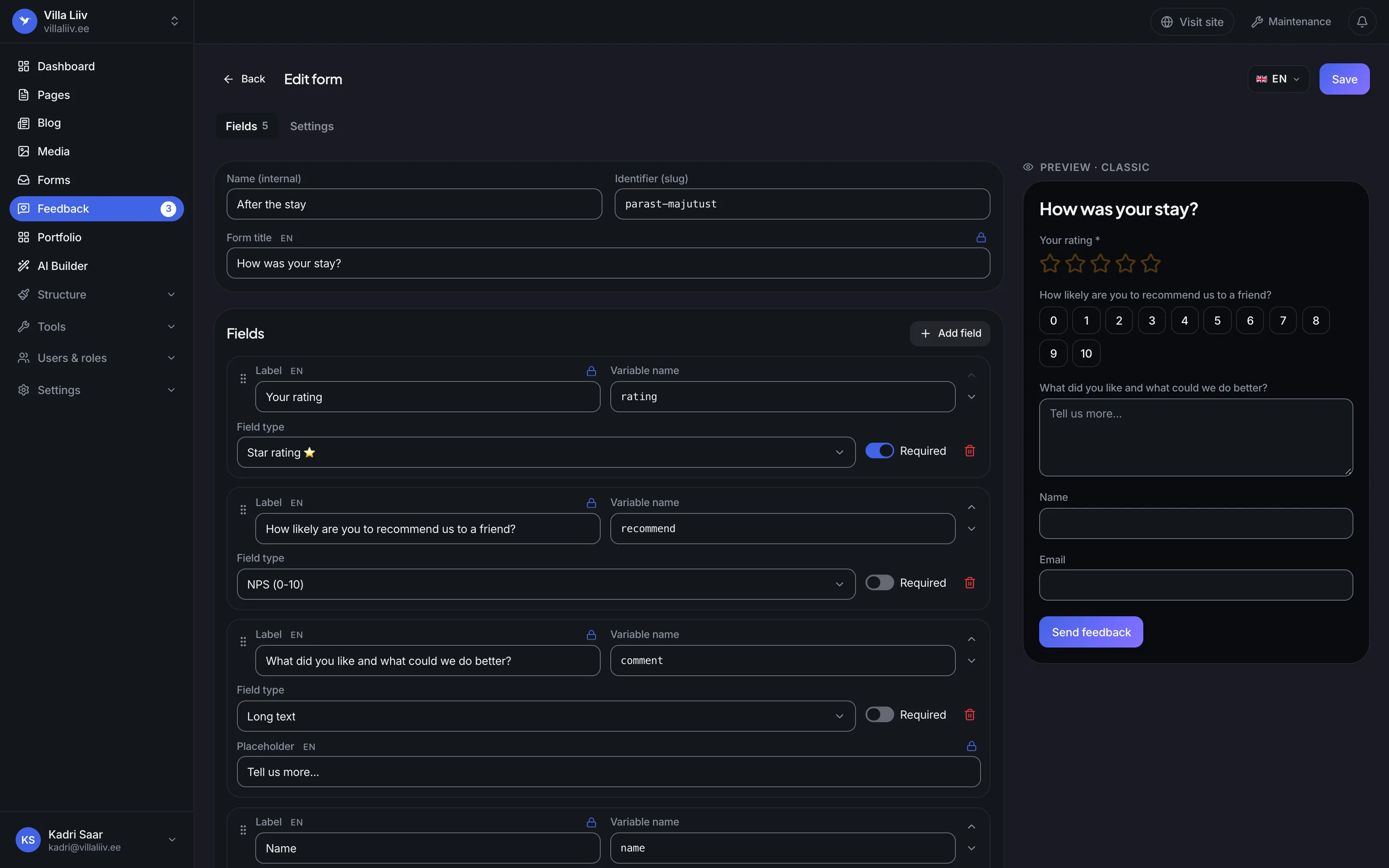Delete the Your rating field
This screenshot has height=868, width=1389.
click(969, 451)
